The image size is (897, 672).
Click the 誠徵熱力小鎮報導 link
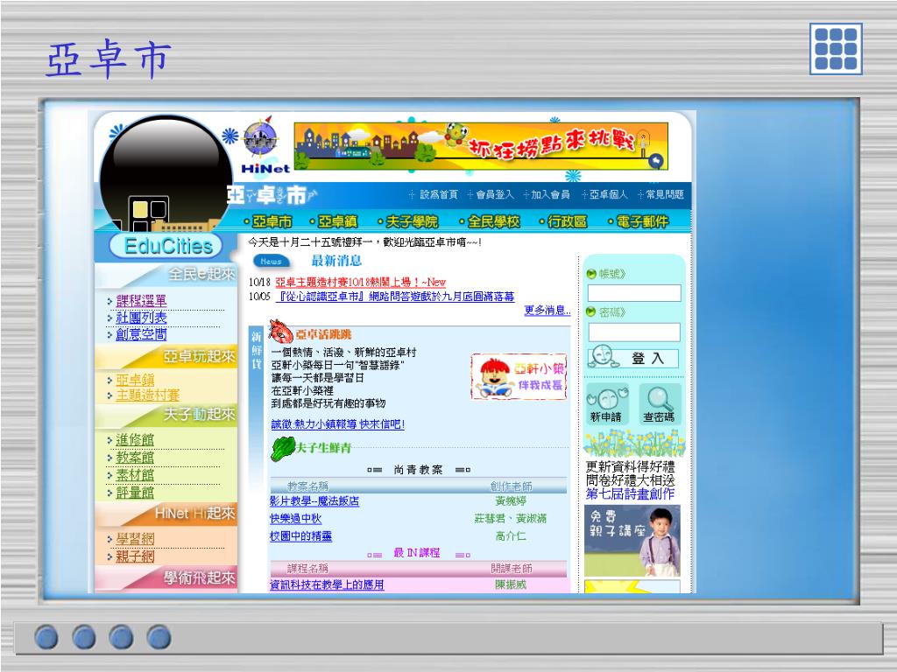coord(337,424)
